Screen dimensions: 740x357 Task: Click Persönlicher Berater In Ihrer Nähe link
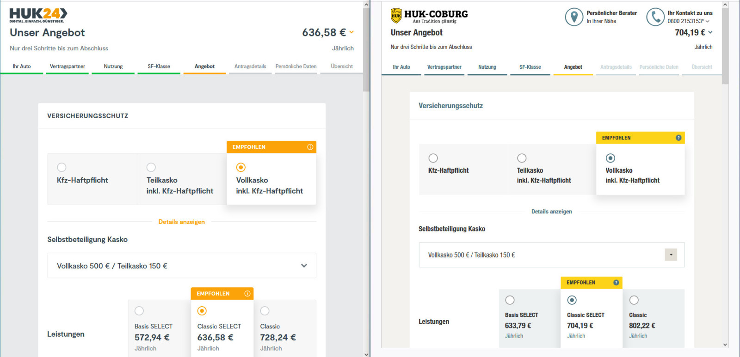point(611,17)
